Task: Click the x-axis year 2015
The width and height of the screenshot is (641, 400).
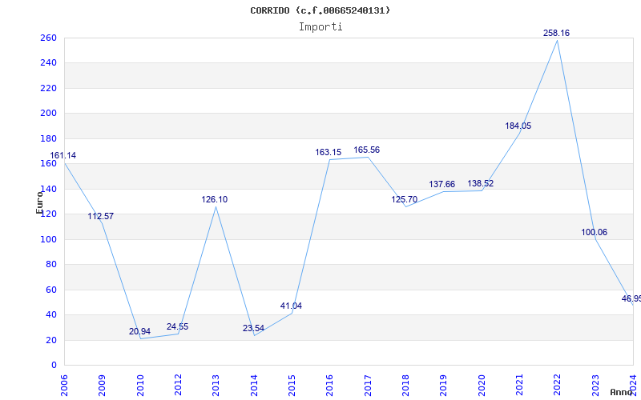Action: tap(292, 386)
